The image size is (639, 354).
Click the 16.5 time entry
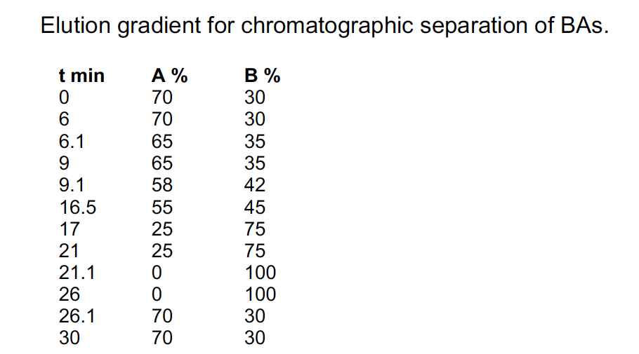77,207
